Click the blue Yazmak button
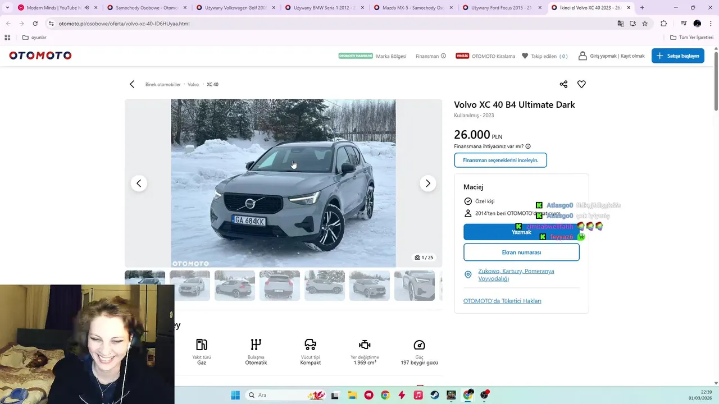This screenshot has width=719, height=404. pyautogui.click(x=521, y=232)
